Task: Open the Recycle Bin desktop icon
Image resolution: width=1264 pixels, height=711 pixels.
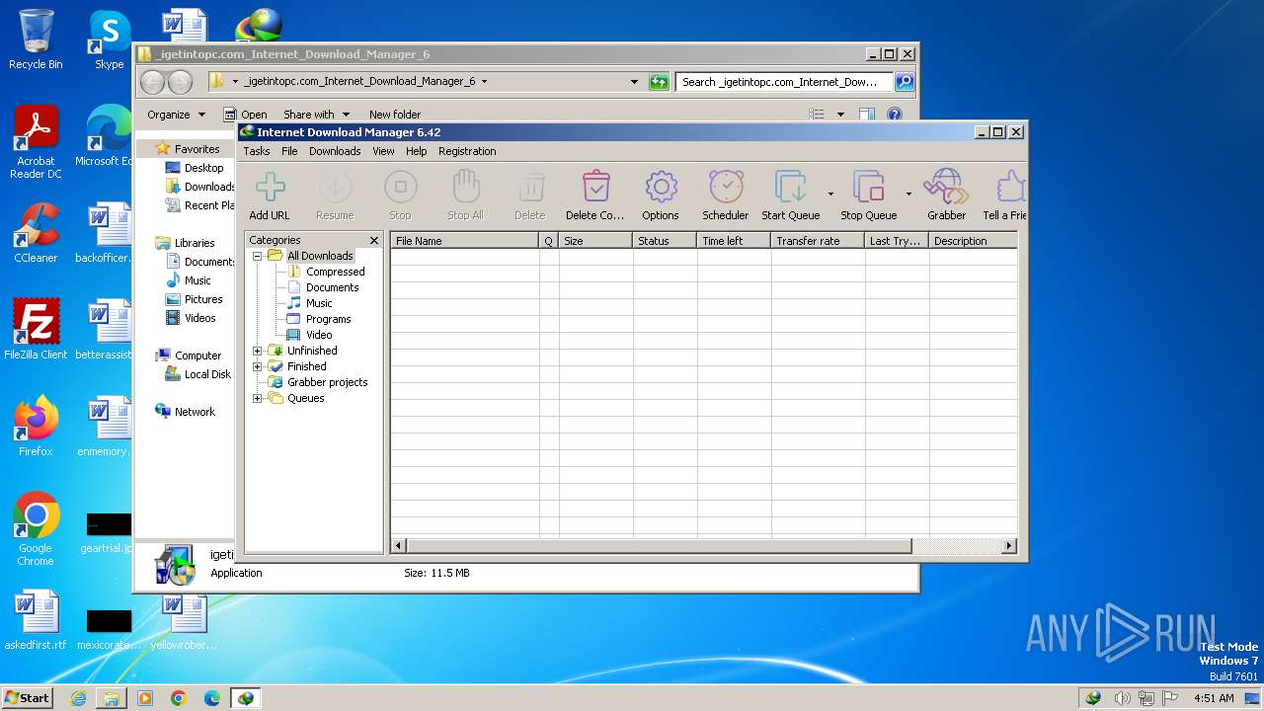Action: [36, 40]
